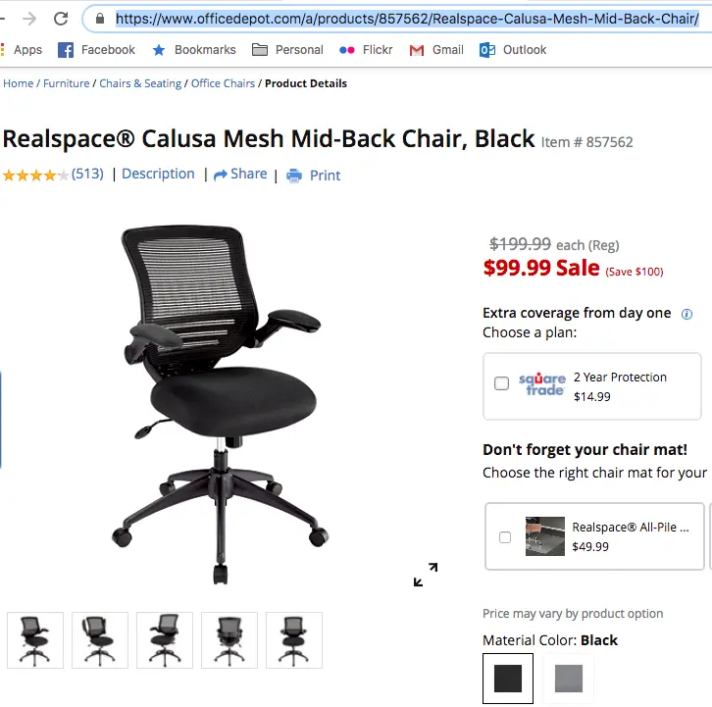Open the Bookmarks star folder
Screen dimensions: 712x707
tap(194, 50)
